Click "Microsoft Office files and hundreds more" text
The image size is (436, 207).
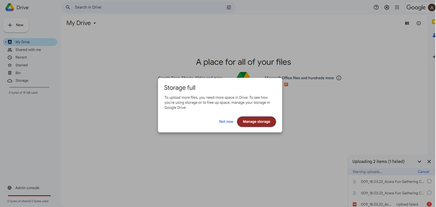[x=299, y=78]
